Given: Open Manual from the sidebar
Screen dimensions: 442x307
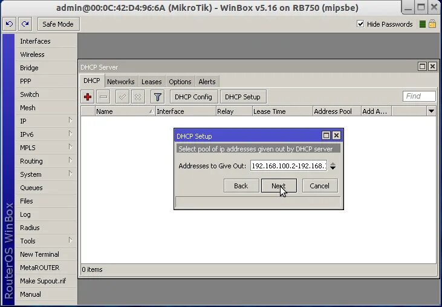Looking at the screenshot, I should click(46, 294).
